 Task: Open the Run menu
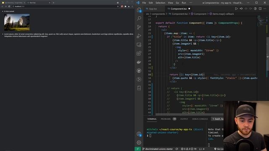tap(184, 3)
